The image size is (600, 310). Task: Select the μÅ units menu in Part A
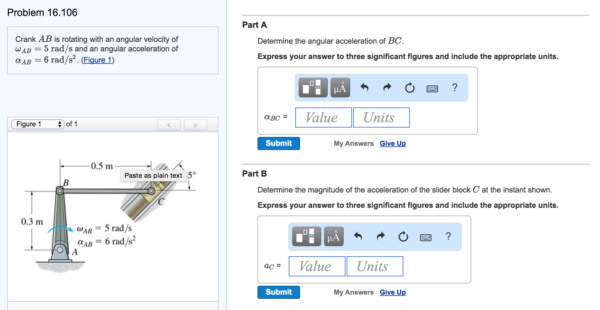point(340,87)
